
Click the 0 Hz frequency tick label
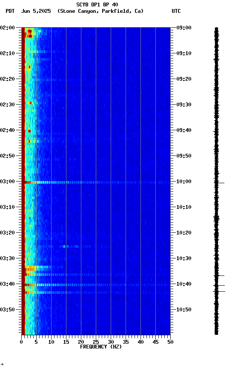point(21,342)
